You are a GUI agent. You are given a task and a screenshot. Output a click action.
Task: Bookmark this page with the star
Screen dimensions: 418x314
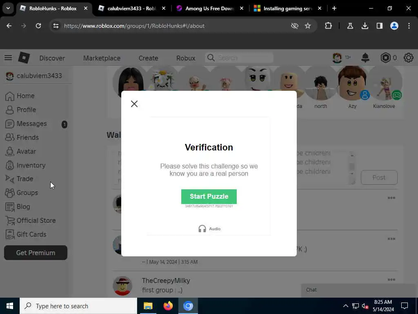coord(308,26)
